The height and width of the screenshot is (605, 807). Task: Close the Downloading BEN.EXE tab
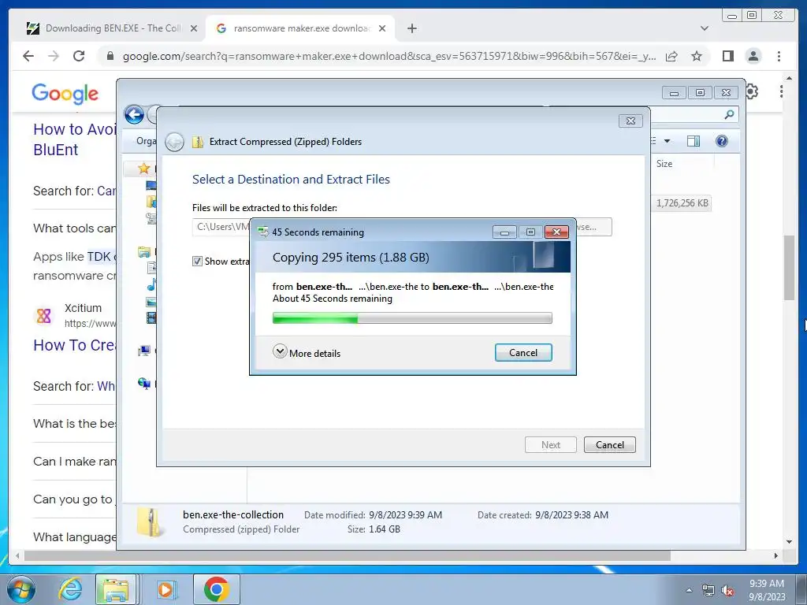tap(194, 28)
